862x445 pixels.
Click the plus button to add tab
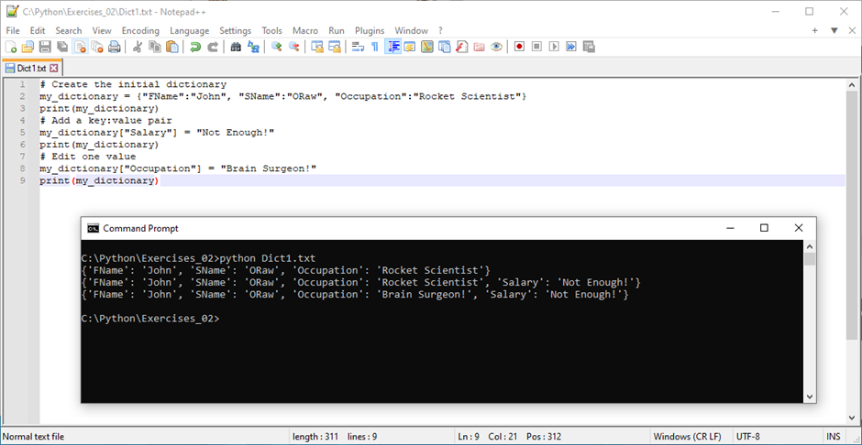coord(815,30)
